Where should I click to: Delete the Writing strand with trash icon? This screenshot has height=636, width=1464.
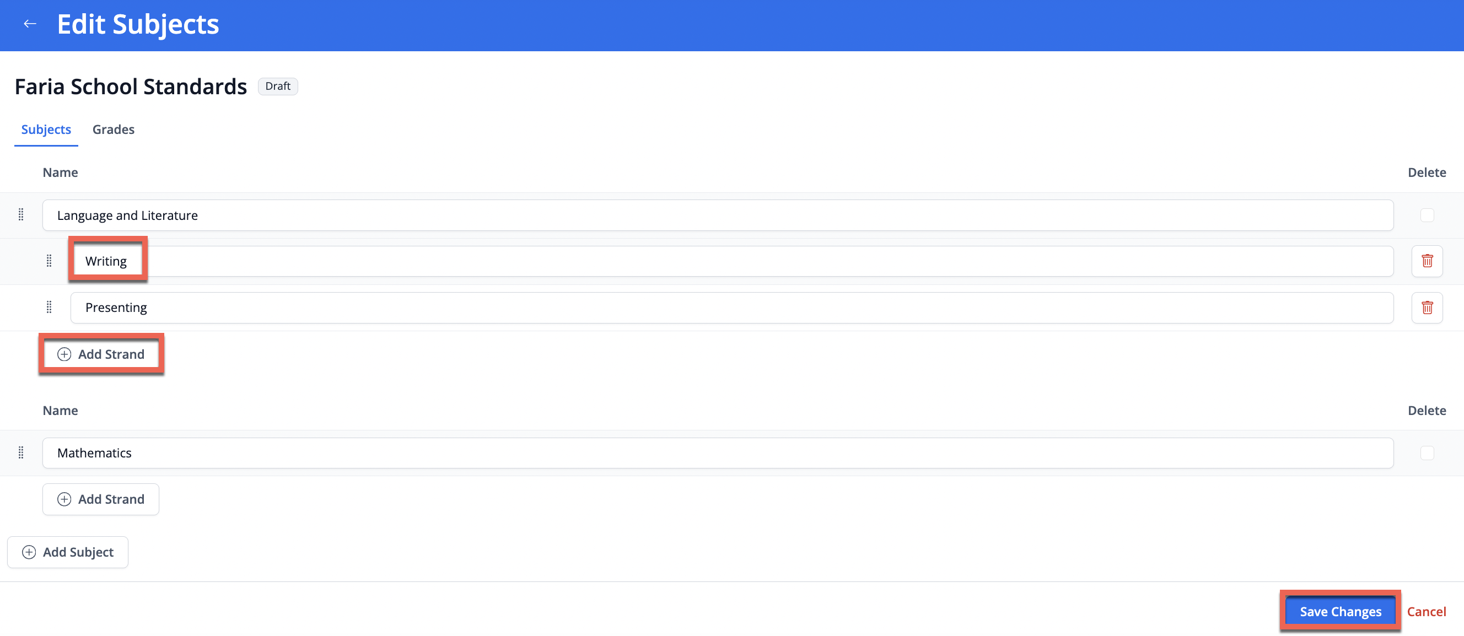[x=1427, y=261]
